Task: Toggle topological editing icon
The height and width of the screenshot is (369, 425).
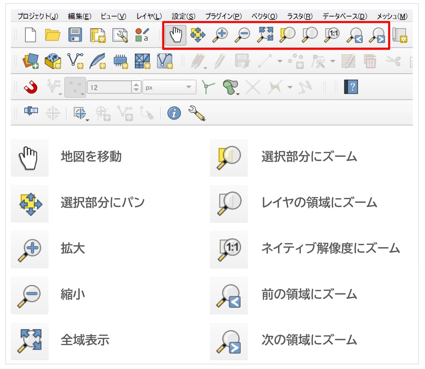Action: coord(208,87)
